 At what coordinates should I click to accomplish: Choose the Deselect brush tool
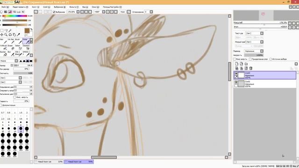click(x=26, y=48)
